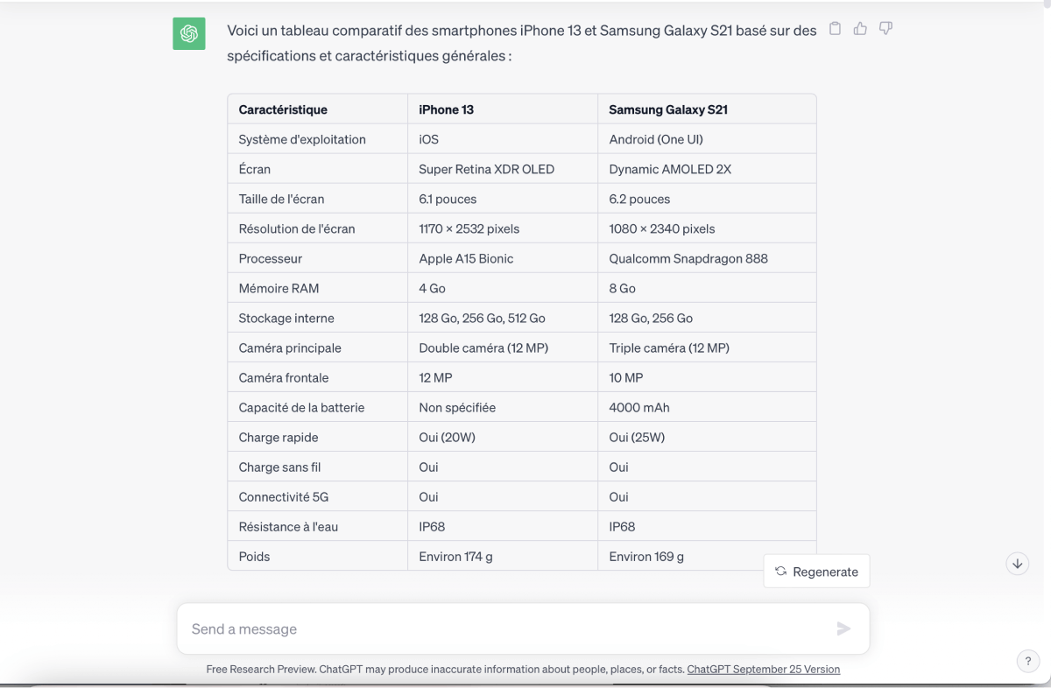The height and width of the screenshot is (688, 1051).
Task: Click the ChatGPT avatar logo
Action: (x=189, y=33)
